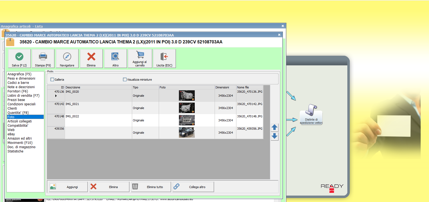Select Codici a barre section
This screenshot has width=429, height=202.
pyautogui.click(x=18, y=83)
